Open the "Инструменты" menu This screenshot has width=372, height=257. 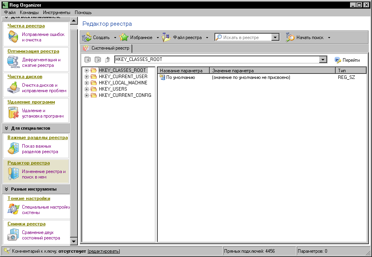tap(57, 12)
